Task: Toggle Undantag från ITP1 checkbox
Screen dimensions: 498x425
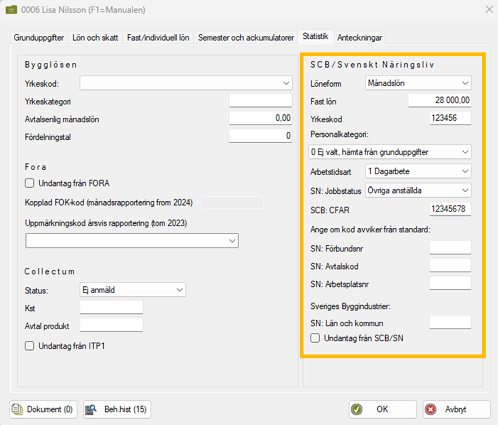Action: point(30,346)
